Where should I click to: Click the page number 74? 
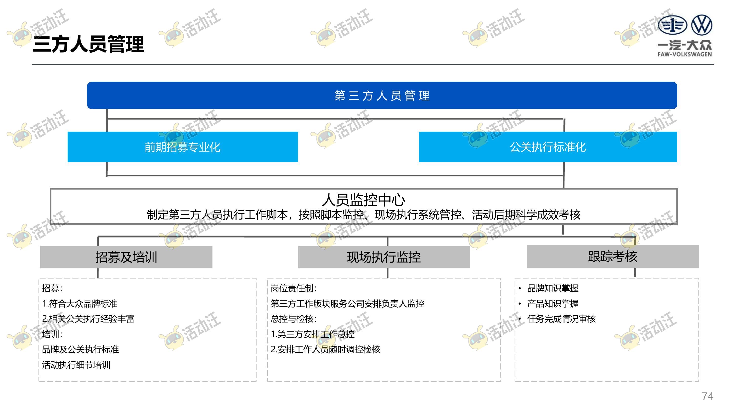point(708,396)
